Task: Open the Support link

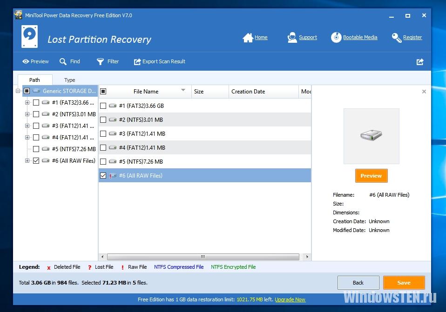Action: click(308, 37)
